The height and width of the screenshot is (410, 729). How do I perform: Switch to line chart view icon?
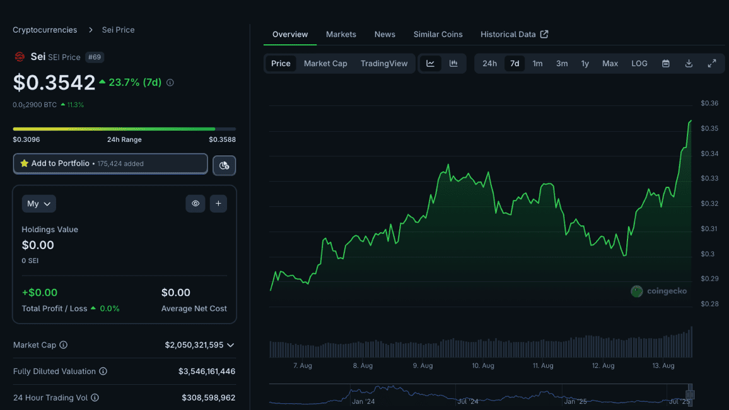click(x=430, y=63)
